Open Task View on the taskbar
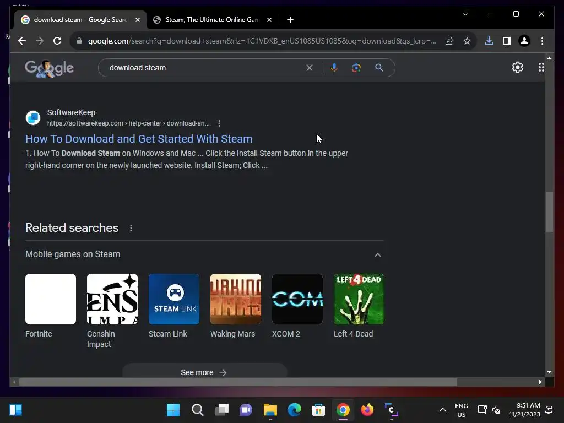Screen dimensions: 564x423 pos(221,410)
